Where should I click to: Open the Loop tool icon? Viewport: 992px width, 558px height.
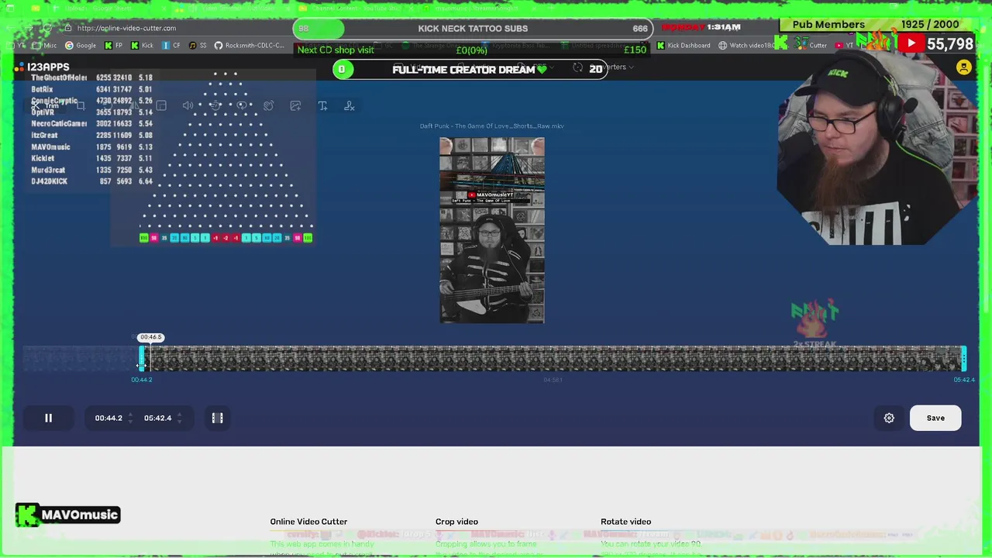pyautogui.click(x=242, y=105)
